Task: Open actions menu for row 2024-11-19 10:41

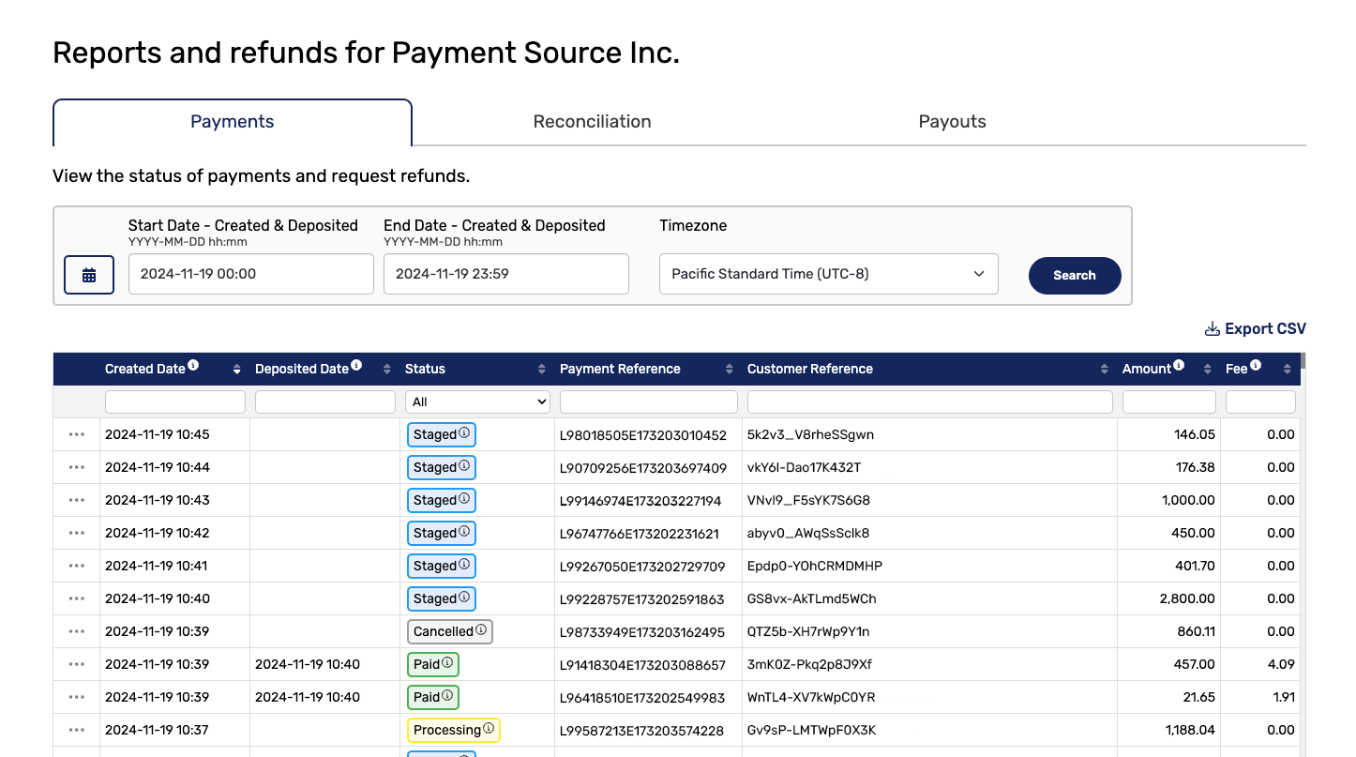Action: [x=77, y=566]
